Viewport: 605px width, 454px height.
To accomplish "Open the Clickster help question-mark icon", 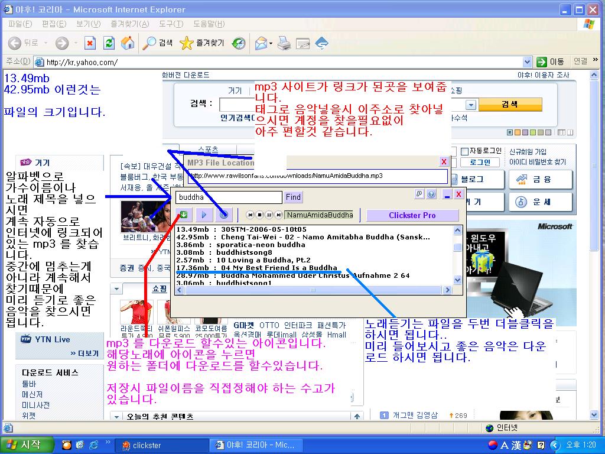I will [431, 194].
